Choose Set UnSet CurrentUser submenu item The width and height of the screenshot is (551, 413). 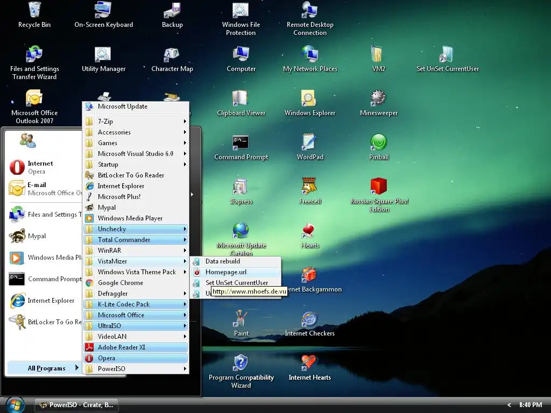(x=236, y=283)
